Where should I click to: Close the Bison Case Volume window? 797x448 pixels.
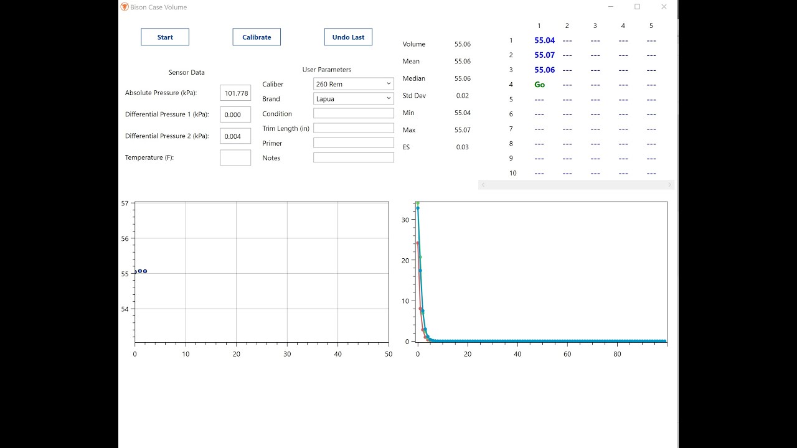[x=664, y=7]
